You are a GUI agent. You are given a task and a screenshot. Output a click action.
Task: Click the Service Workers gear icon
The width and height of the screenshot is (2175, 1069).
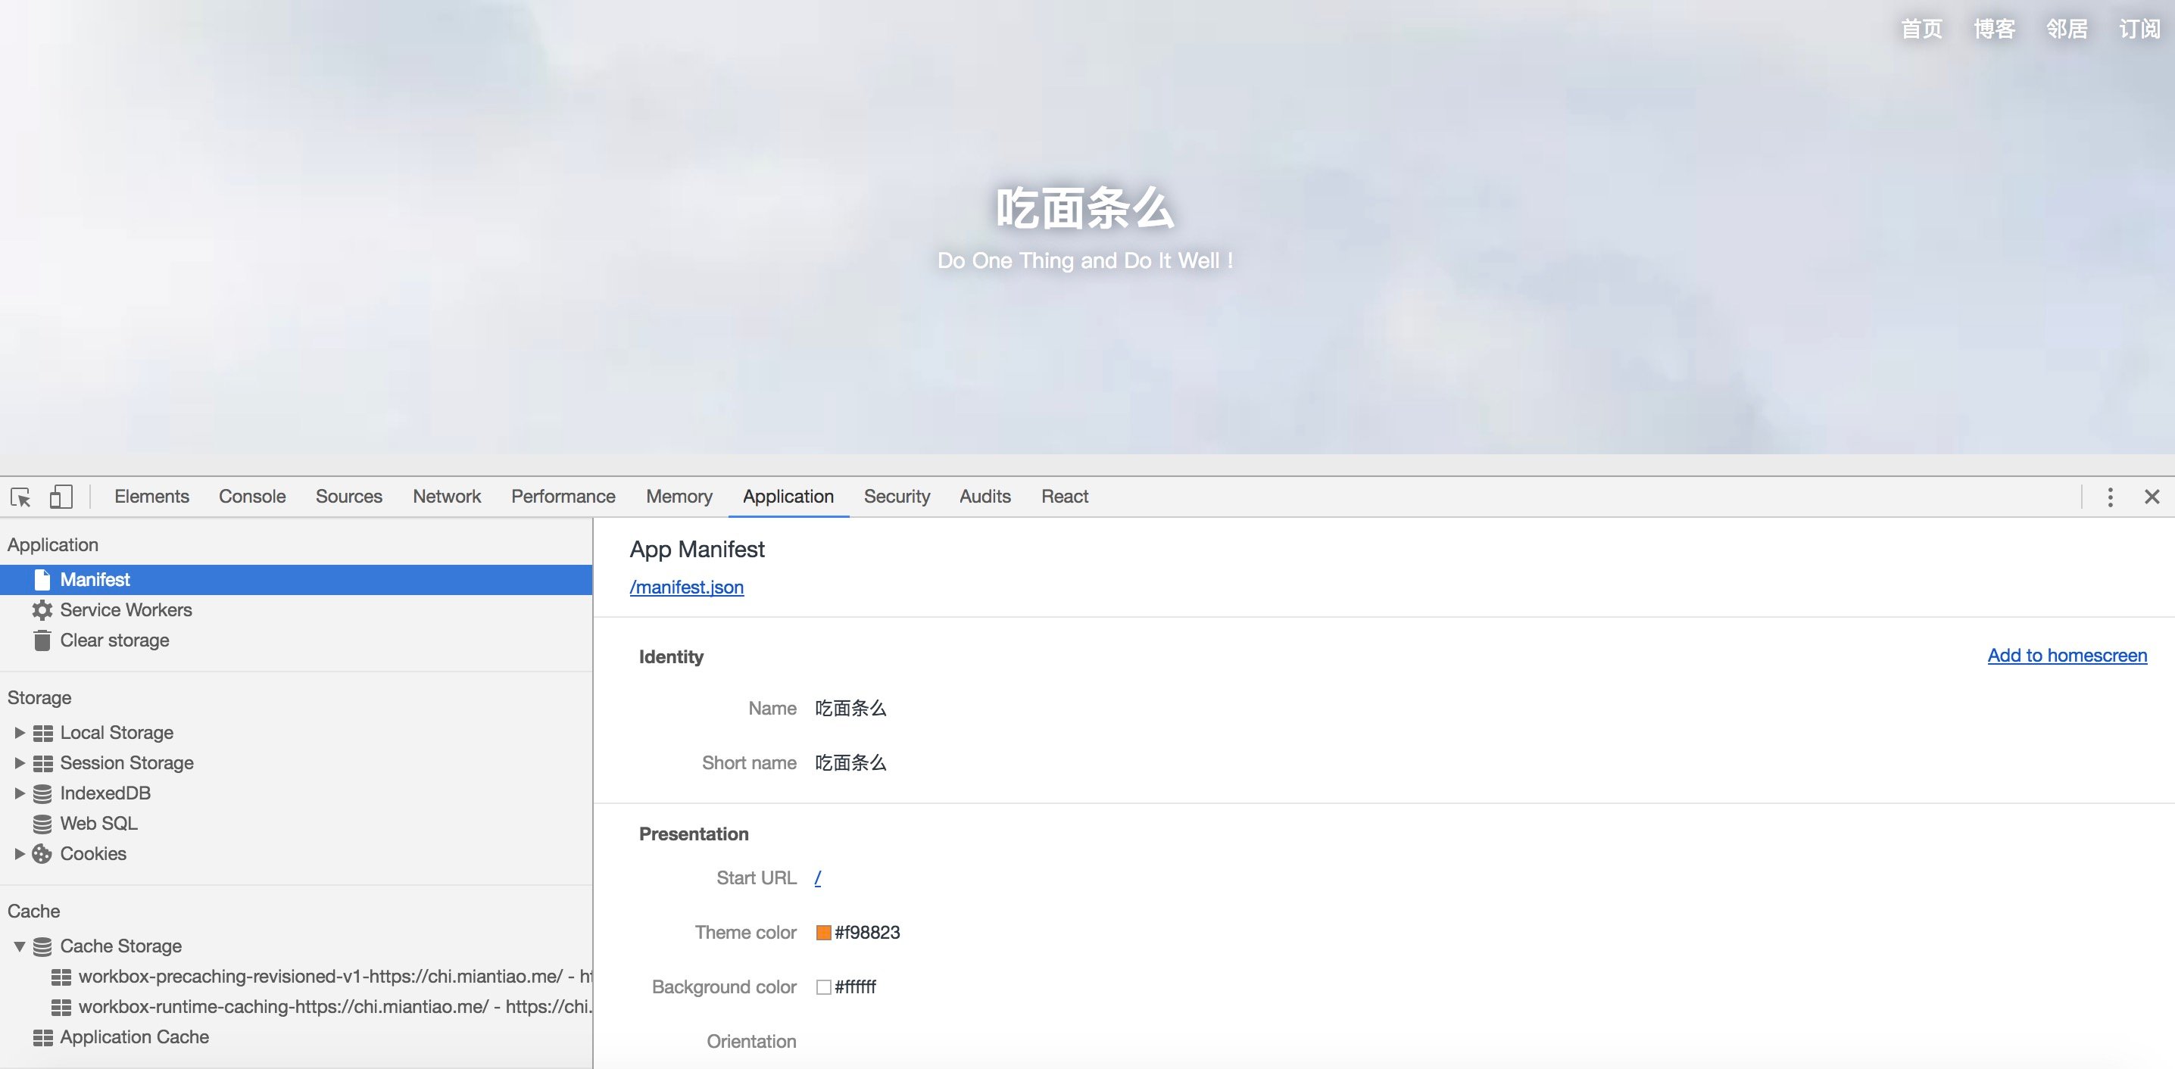42,609
